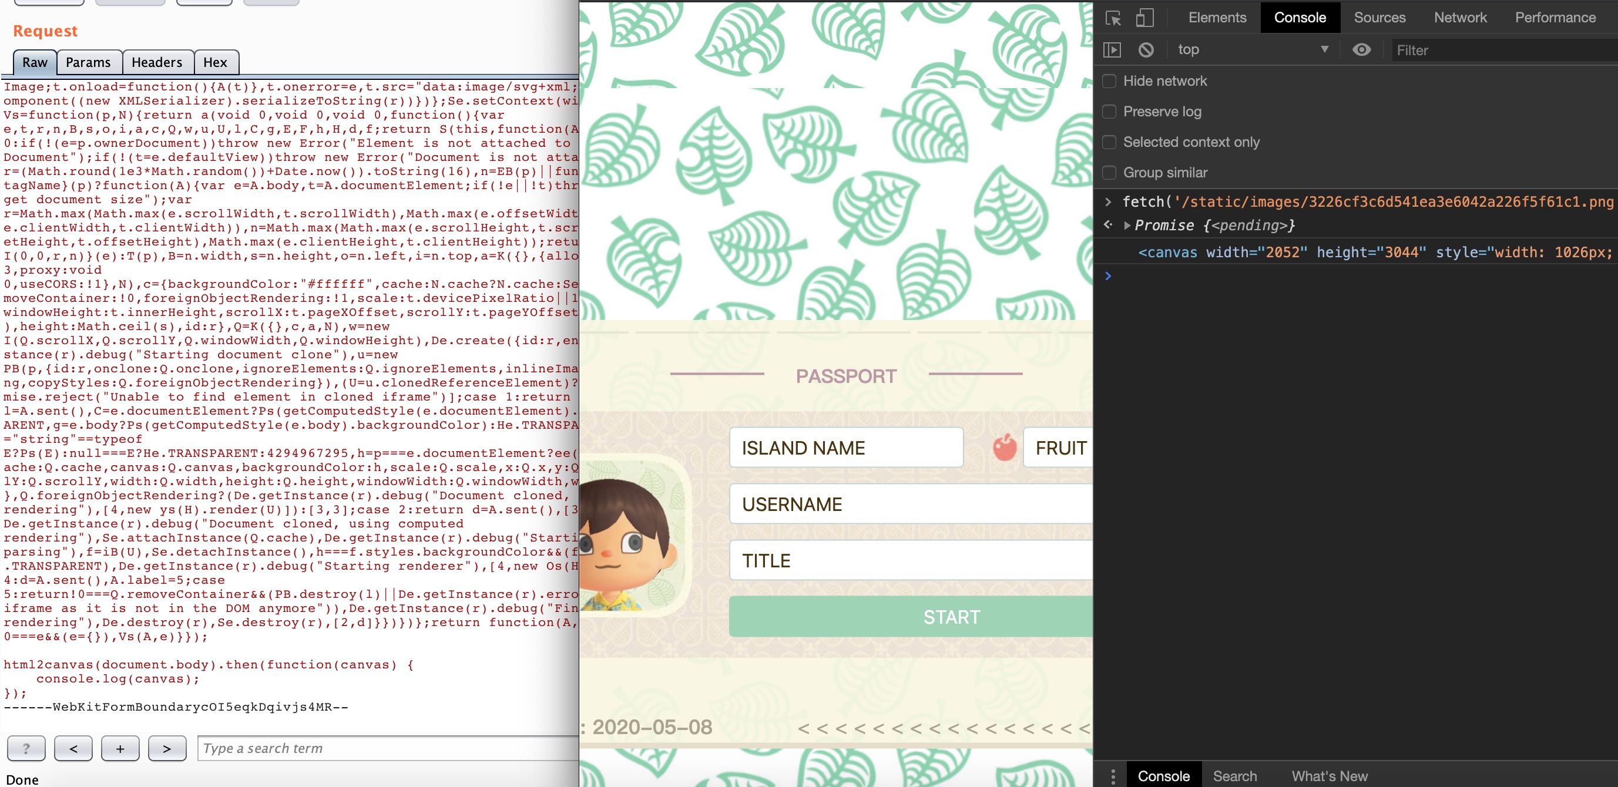Screen dimensions: 1618x787
Task: Clear the console with the ban icon
Action: click(1146, 49)
